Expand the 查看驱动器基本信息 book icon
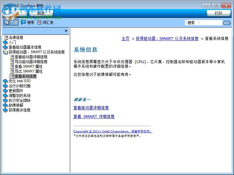 coord(5,47)
